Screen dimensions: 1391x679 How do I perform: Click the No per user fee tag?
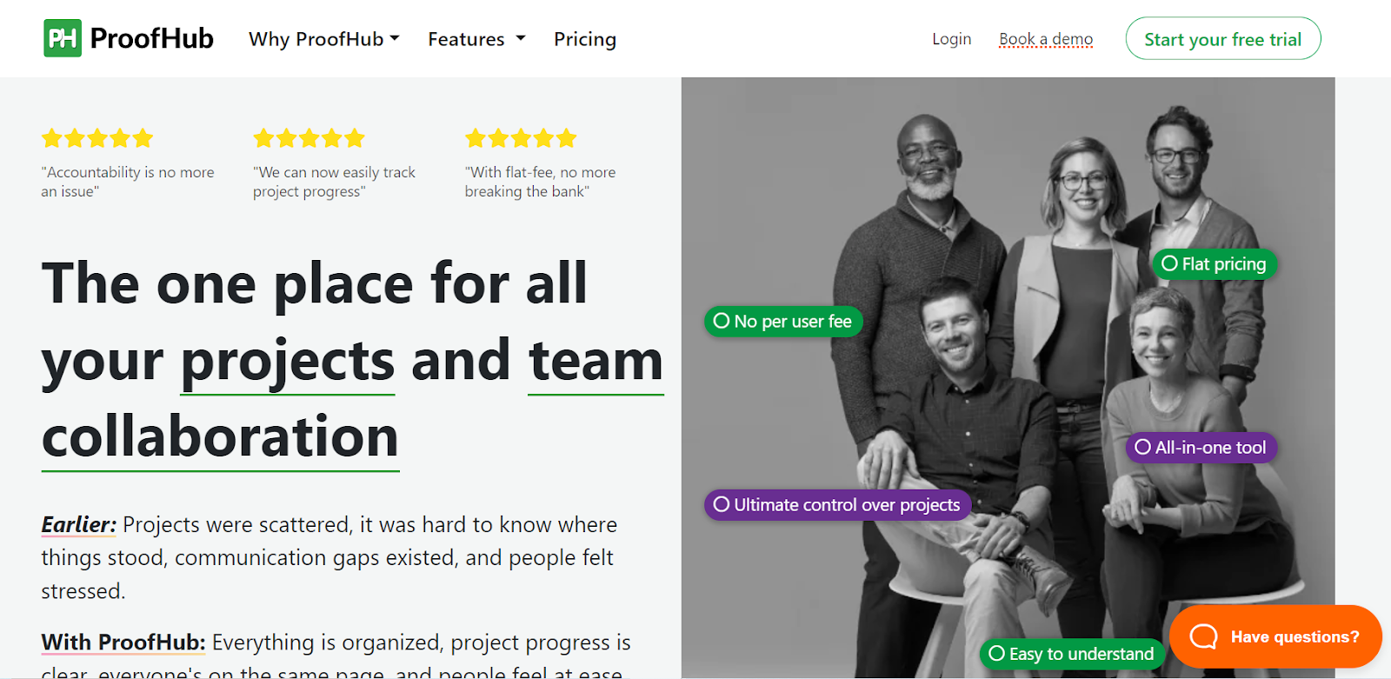coord(783,321)
